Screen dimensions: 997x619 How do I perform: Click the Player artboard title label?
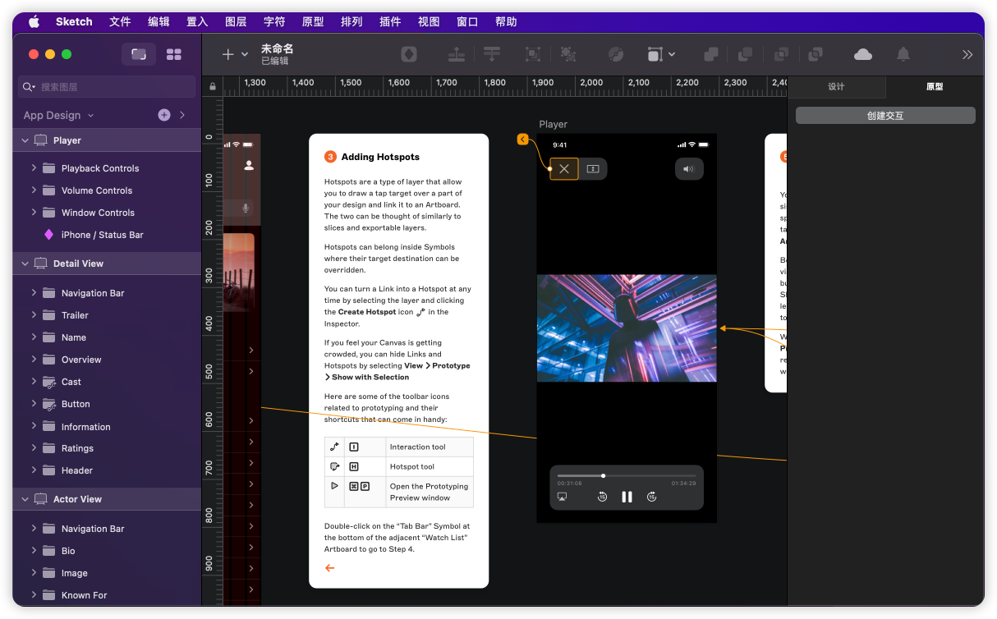coord(554,124)
